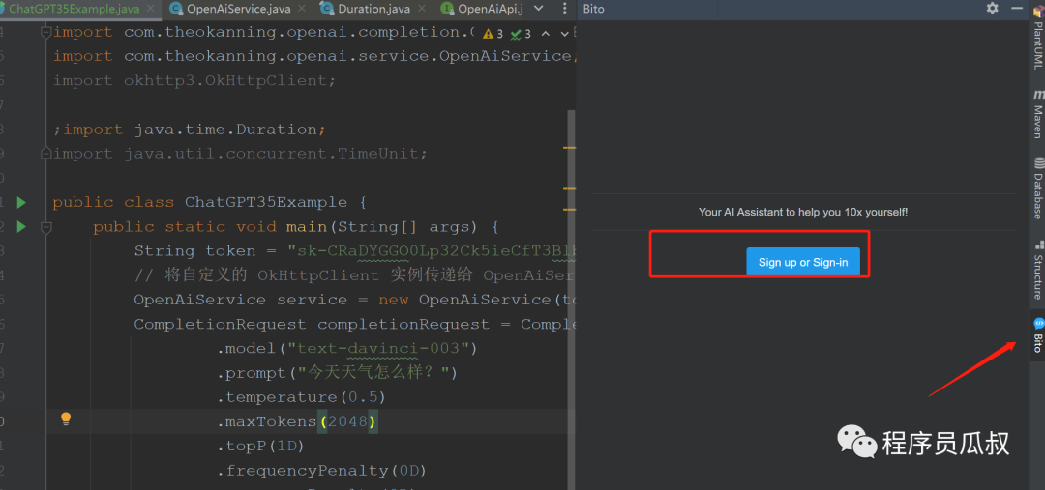Viewport: 1045px width, 490px height.
Task: Click Sign up or Sign-in button
Action: [x=803, y=262]
